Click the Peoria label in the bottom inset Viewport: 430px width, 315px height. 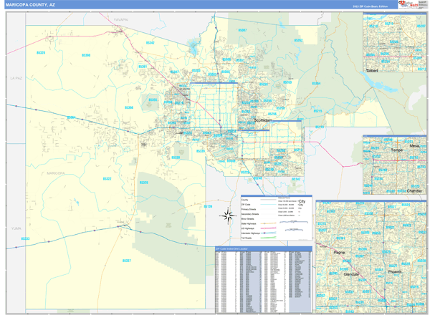point(340,253)
